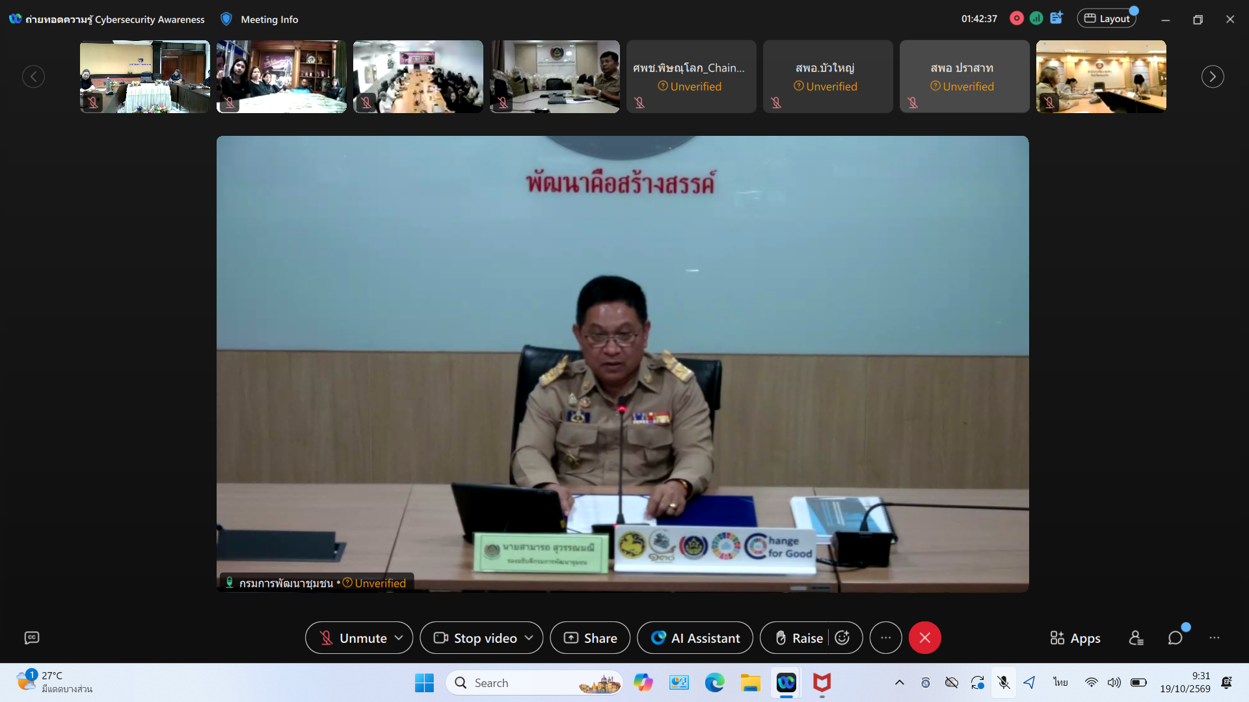1249x702 pixels.
Task: Expand the video options arrow beside Stop video
Action: tap(529, 638)
